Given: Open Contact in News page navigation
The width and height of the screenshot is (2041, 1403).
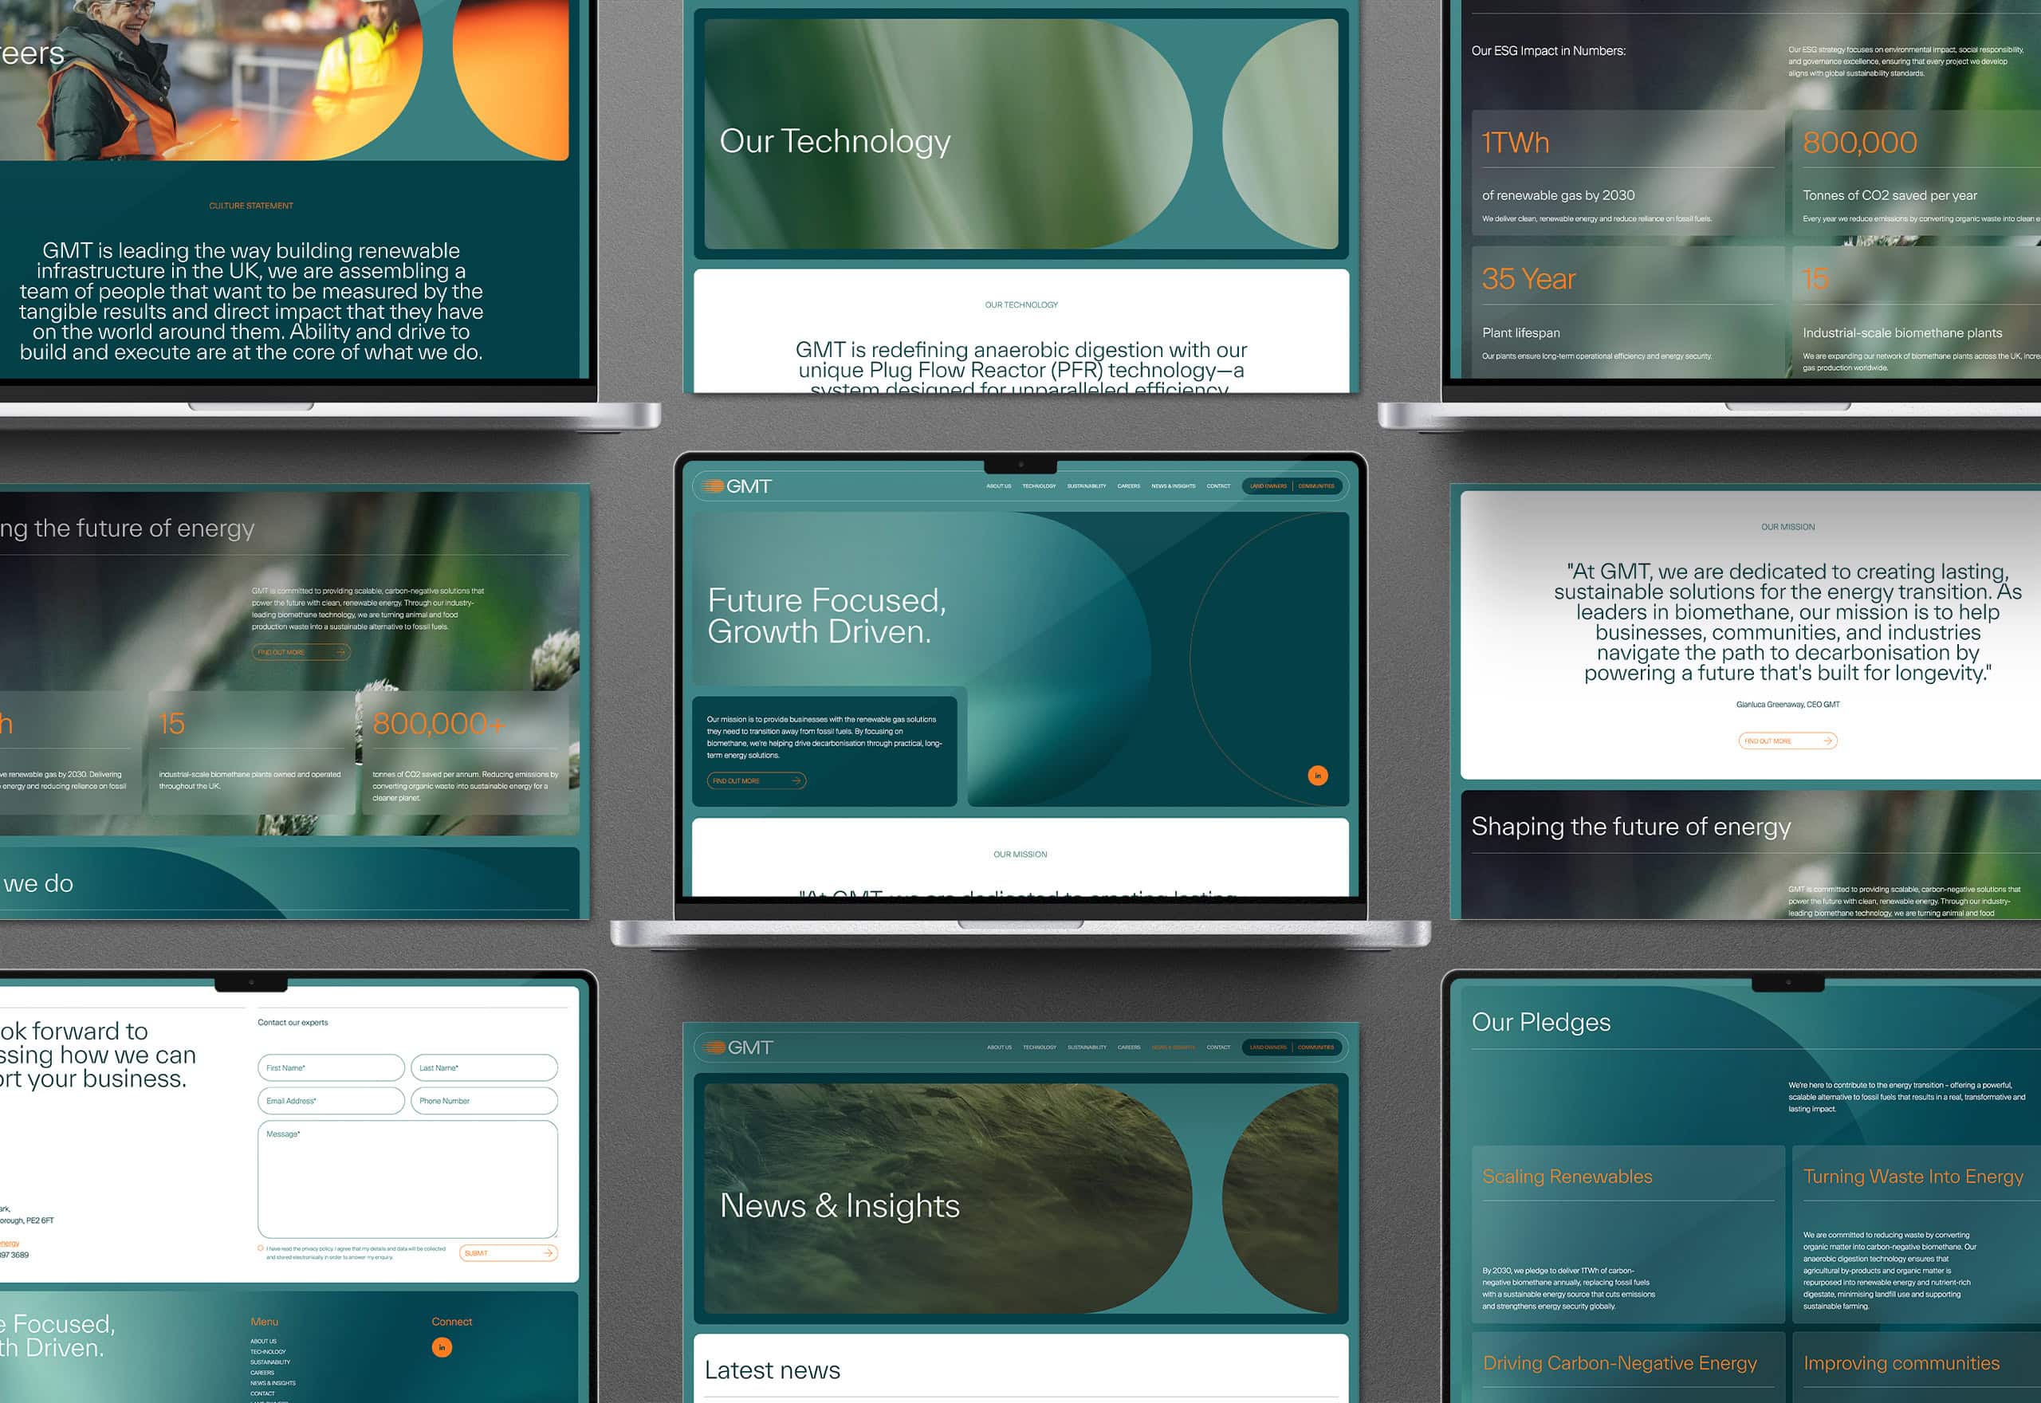Looking at the screenshot, I should pos(1218,1047).
